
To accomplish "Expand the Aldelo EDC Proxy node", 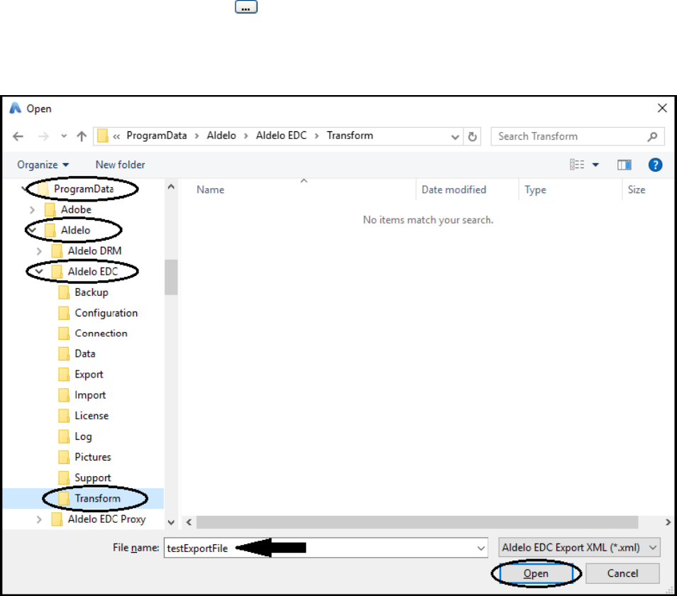I will pyautogui.click(x=39, y=519).
